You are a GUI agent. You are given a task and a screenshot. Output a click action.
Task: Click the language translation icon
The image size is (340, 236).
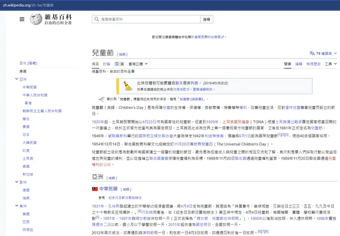[x=312, y=53]
